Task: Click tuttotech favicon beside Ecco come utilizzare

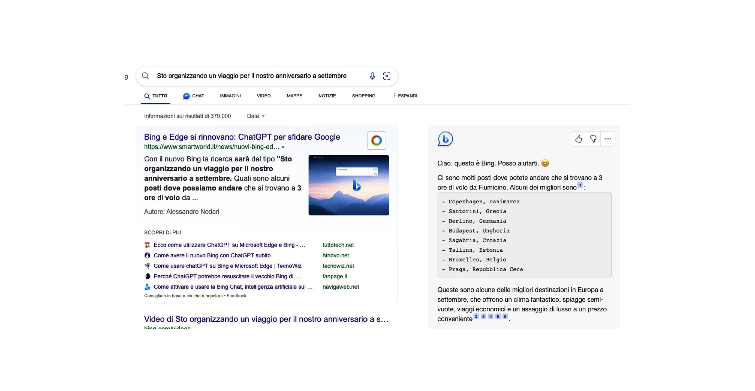Action: point(147,245)
